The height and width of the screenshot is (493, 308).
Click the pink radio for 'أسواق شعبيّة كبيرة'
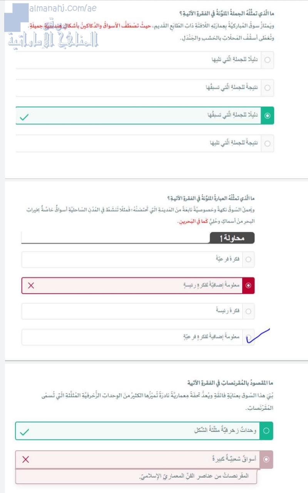click(266, 459)
